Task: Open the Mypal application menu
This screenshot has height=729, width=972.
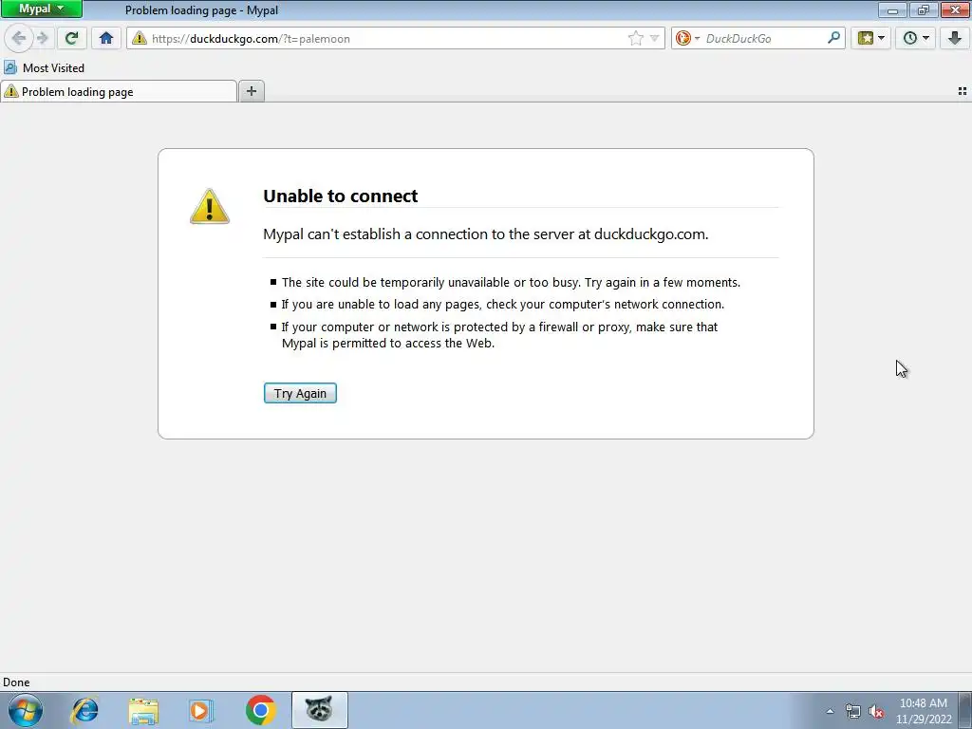Action: coord(41,9)
